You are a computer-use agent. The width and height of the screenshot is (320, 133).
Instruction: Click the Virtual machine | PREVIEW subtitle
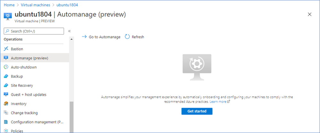click(x=35, y=21)
